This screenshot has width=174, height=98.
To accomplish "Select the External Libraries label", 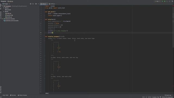I will click(x=10, y=19).
